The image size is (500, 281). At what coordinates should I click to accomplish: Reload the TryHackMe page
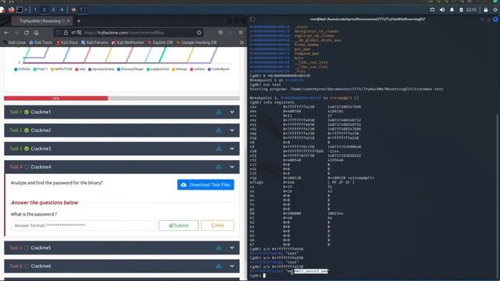(x=27, y=33)
